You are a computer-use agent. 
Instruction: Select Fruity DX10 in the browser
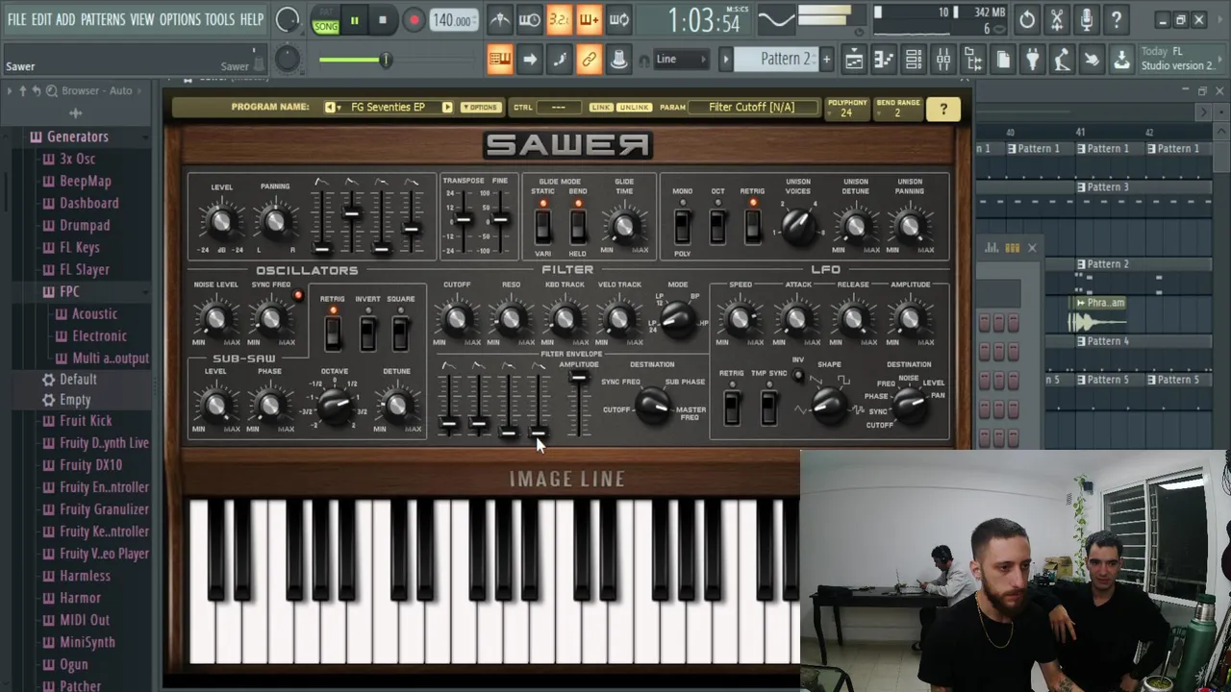[x=90, y=465]
